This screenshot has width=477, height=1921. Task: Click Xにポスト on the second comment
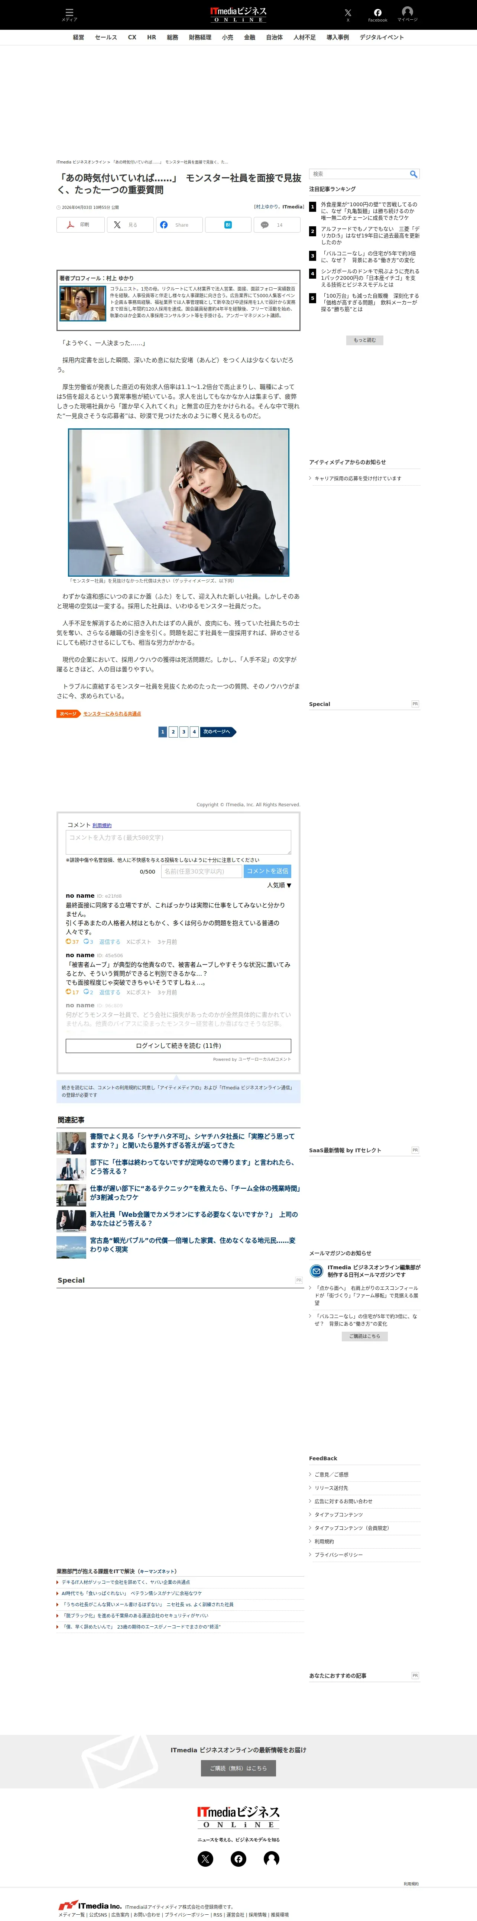point(139,992)
